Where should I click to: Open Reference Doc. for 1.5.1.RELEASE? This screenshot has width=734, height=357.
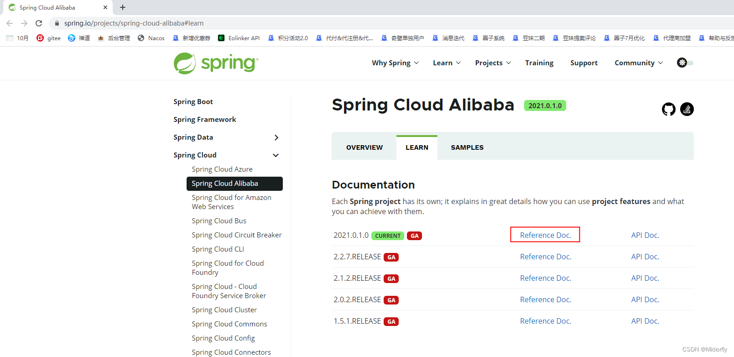coord(546,321)
